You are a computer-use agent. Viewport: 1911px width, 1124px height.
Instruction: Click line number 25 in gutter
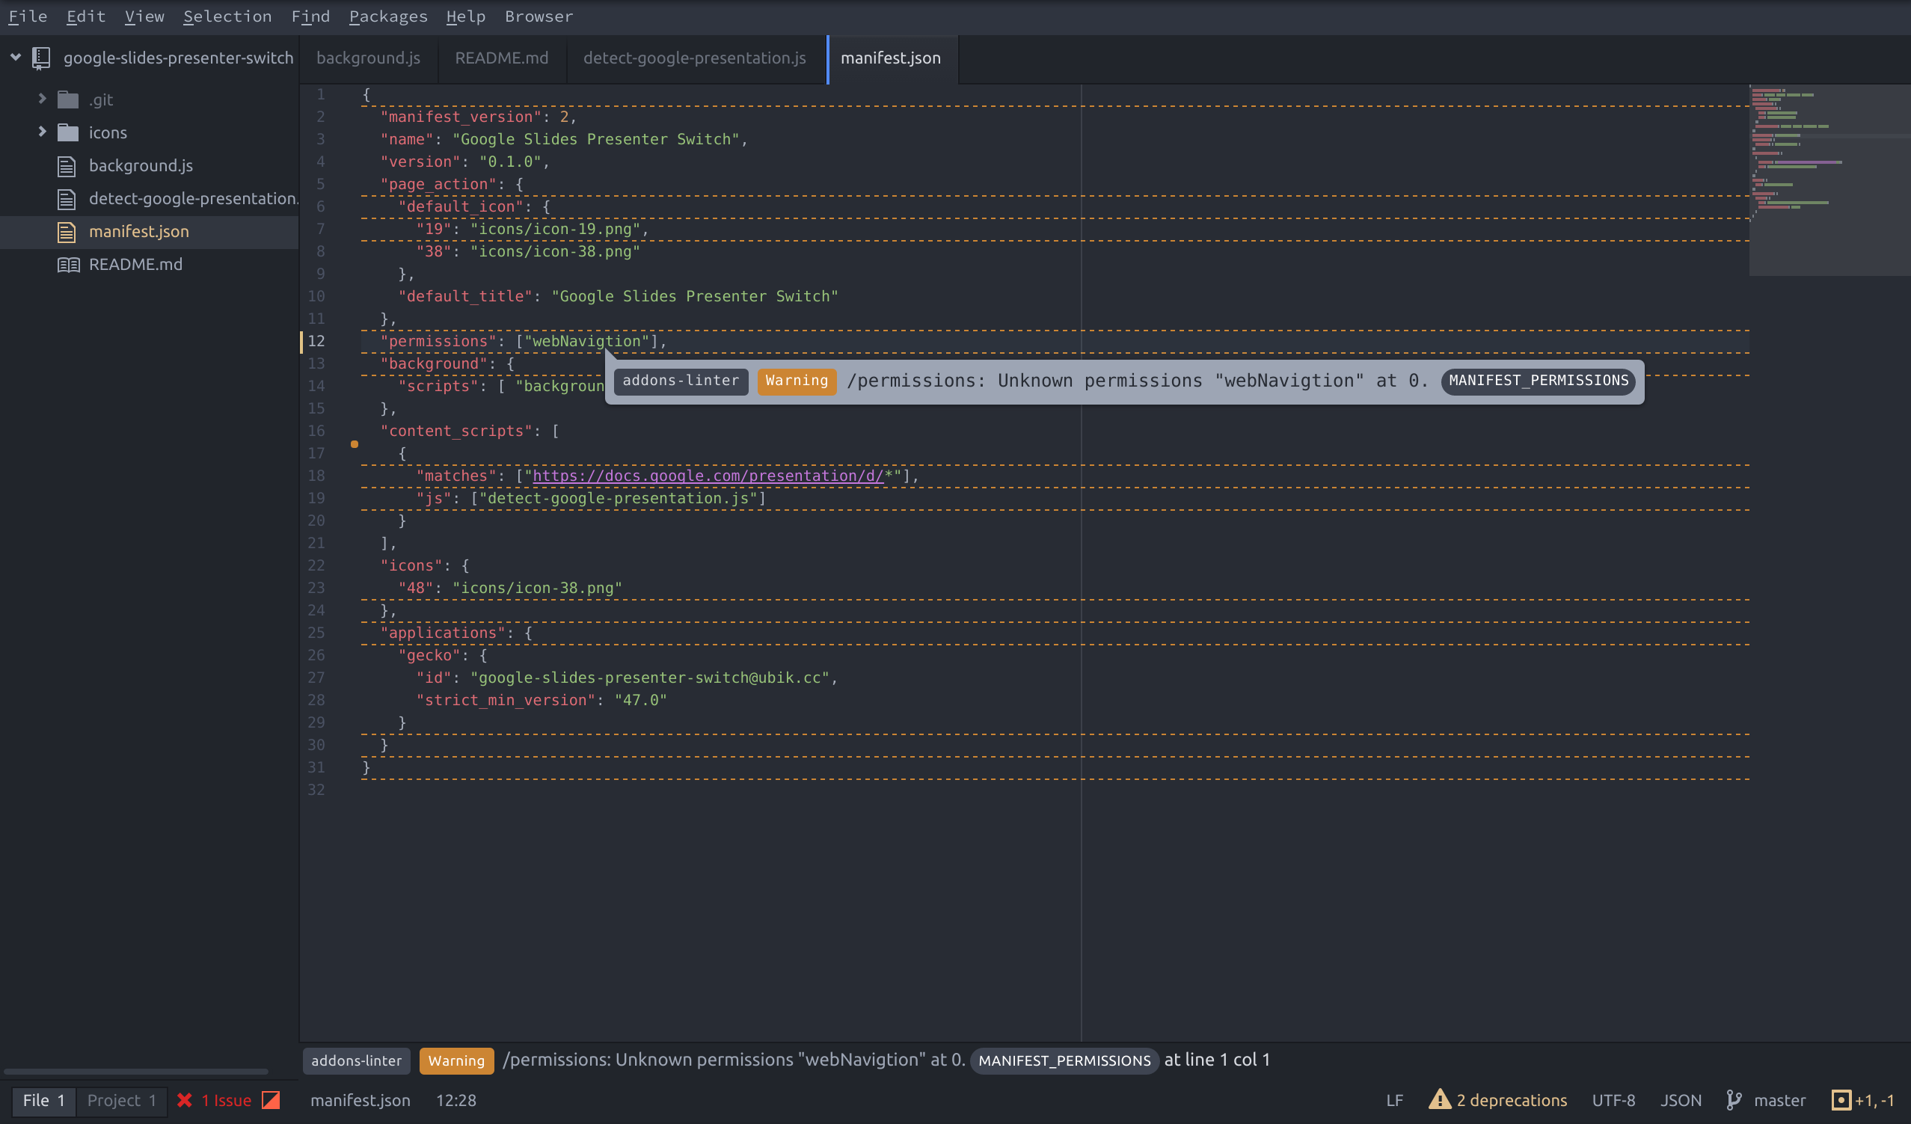point(316,633)
